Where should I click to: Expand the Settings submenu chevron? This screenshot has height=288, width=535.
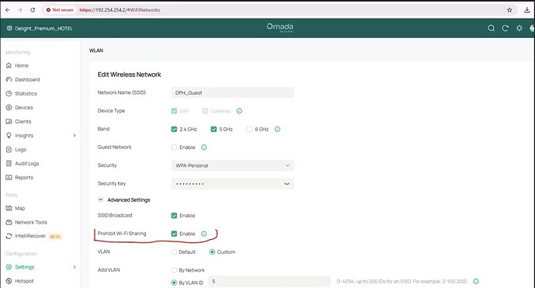pos(75,267)
